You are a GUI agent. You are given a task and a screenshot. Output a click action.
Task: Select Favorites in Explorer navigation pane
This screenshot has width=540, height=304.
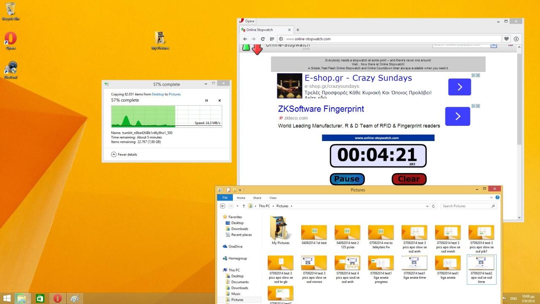coord(235,217)
